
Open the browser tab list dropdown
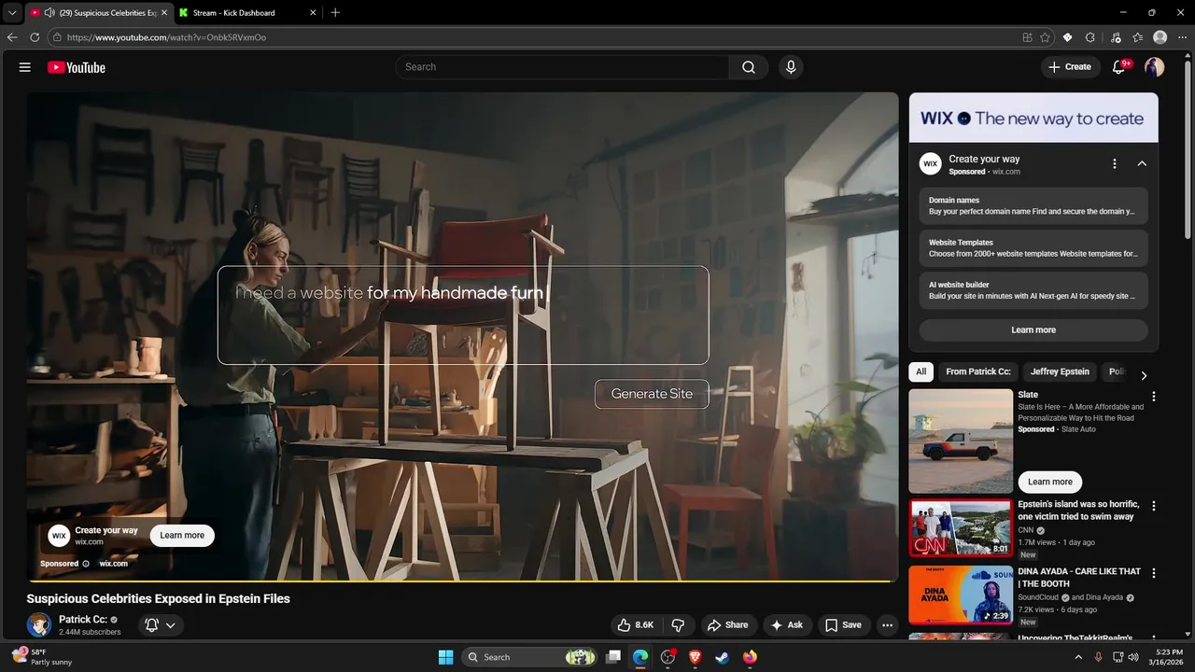[x=12, y=13]
